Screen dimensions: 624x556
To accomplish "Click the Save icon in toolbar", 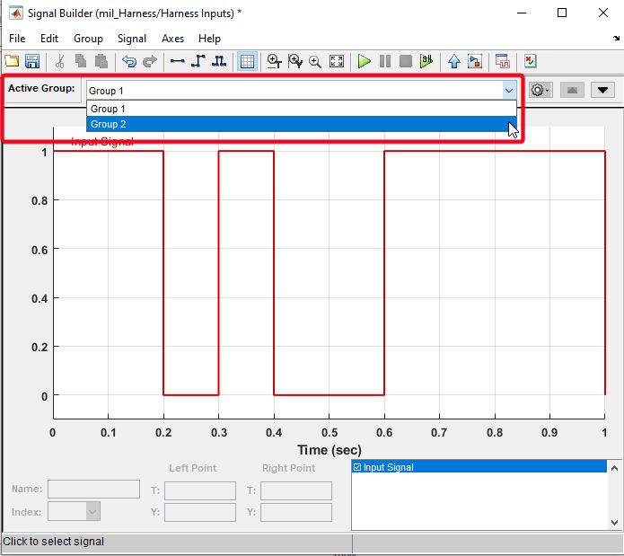I will pyautogui.click(x=32, y=62).
